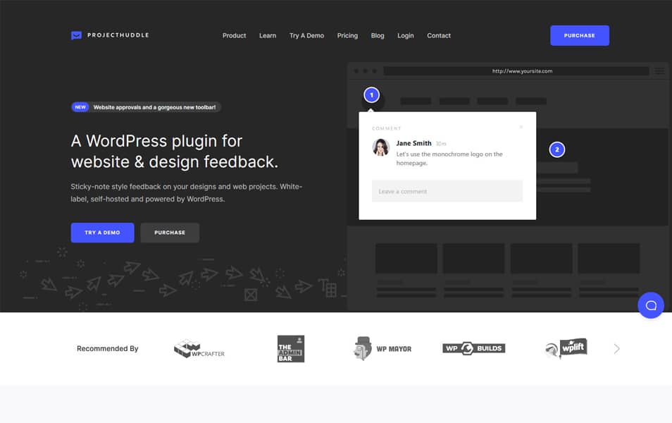
Task: Select comment marker number 2
Action: 557,149
